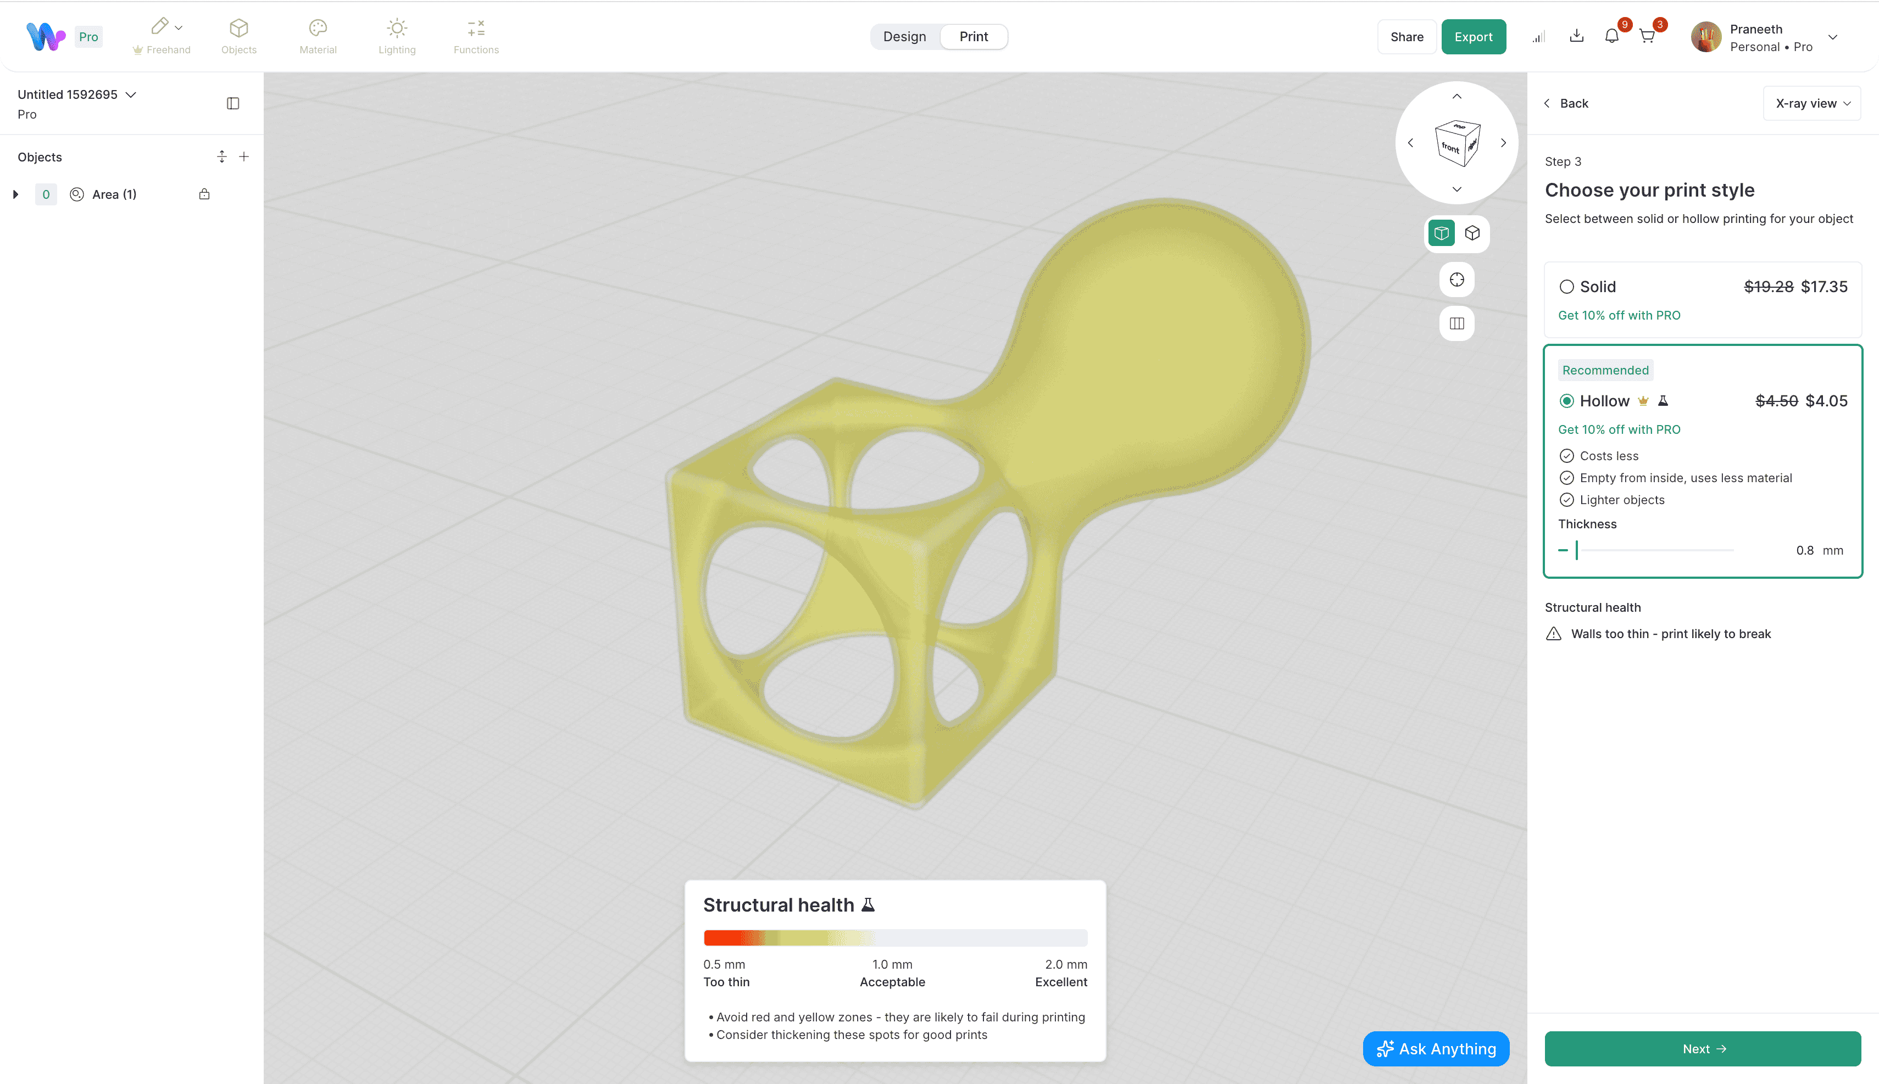Open notifications showing 9 alerts
This screenshot has width=1879, height=1084.
click(1611, 36)
